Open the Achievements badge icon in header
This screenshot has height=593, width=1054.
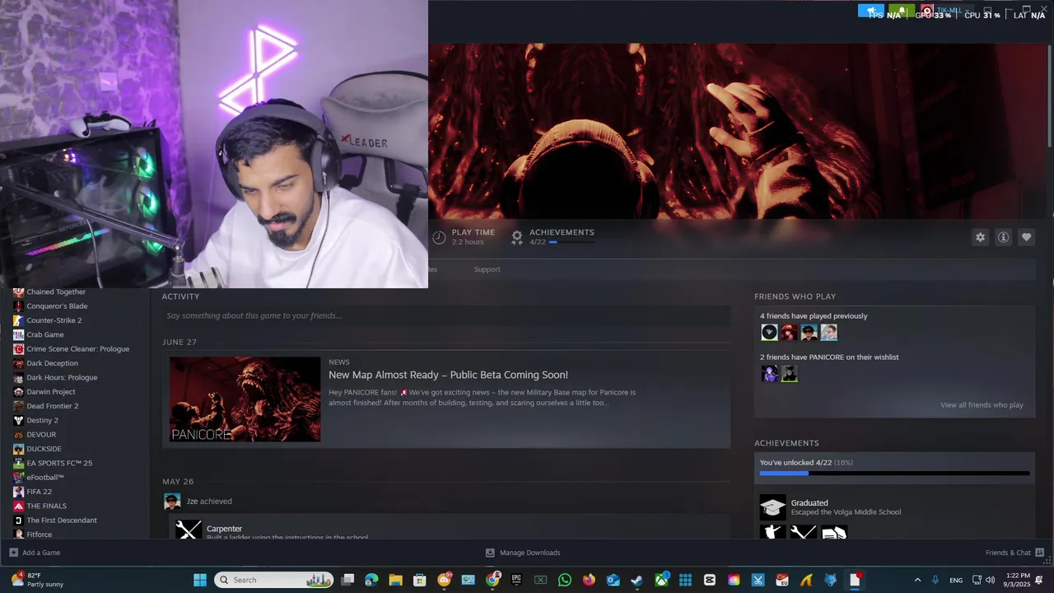click(517, 237)
